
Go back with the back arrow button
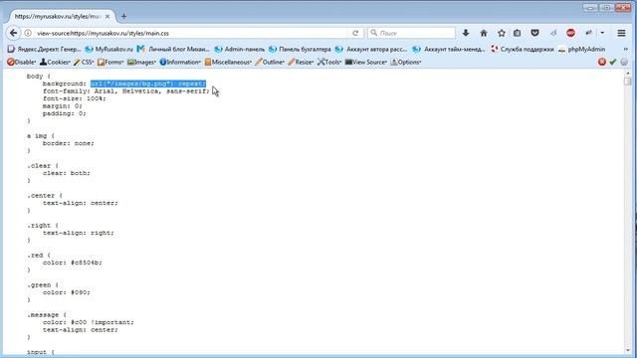[13, 33]
